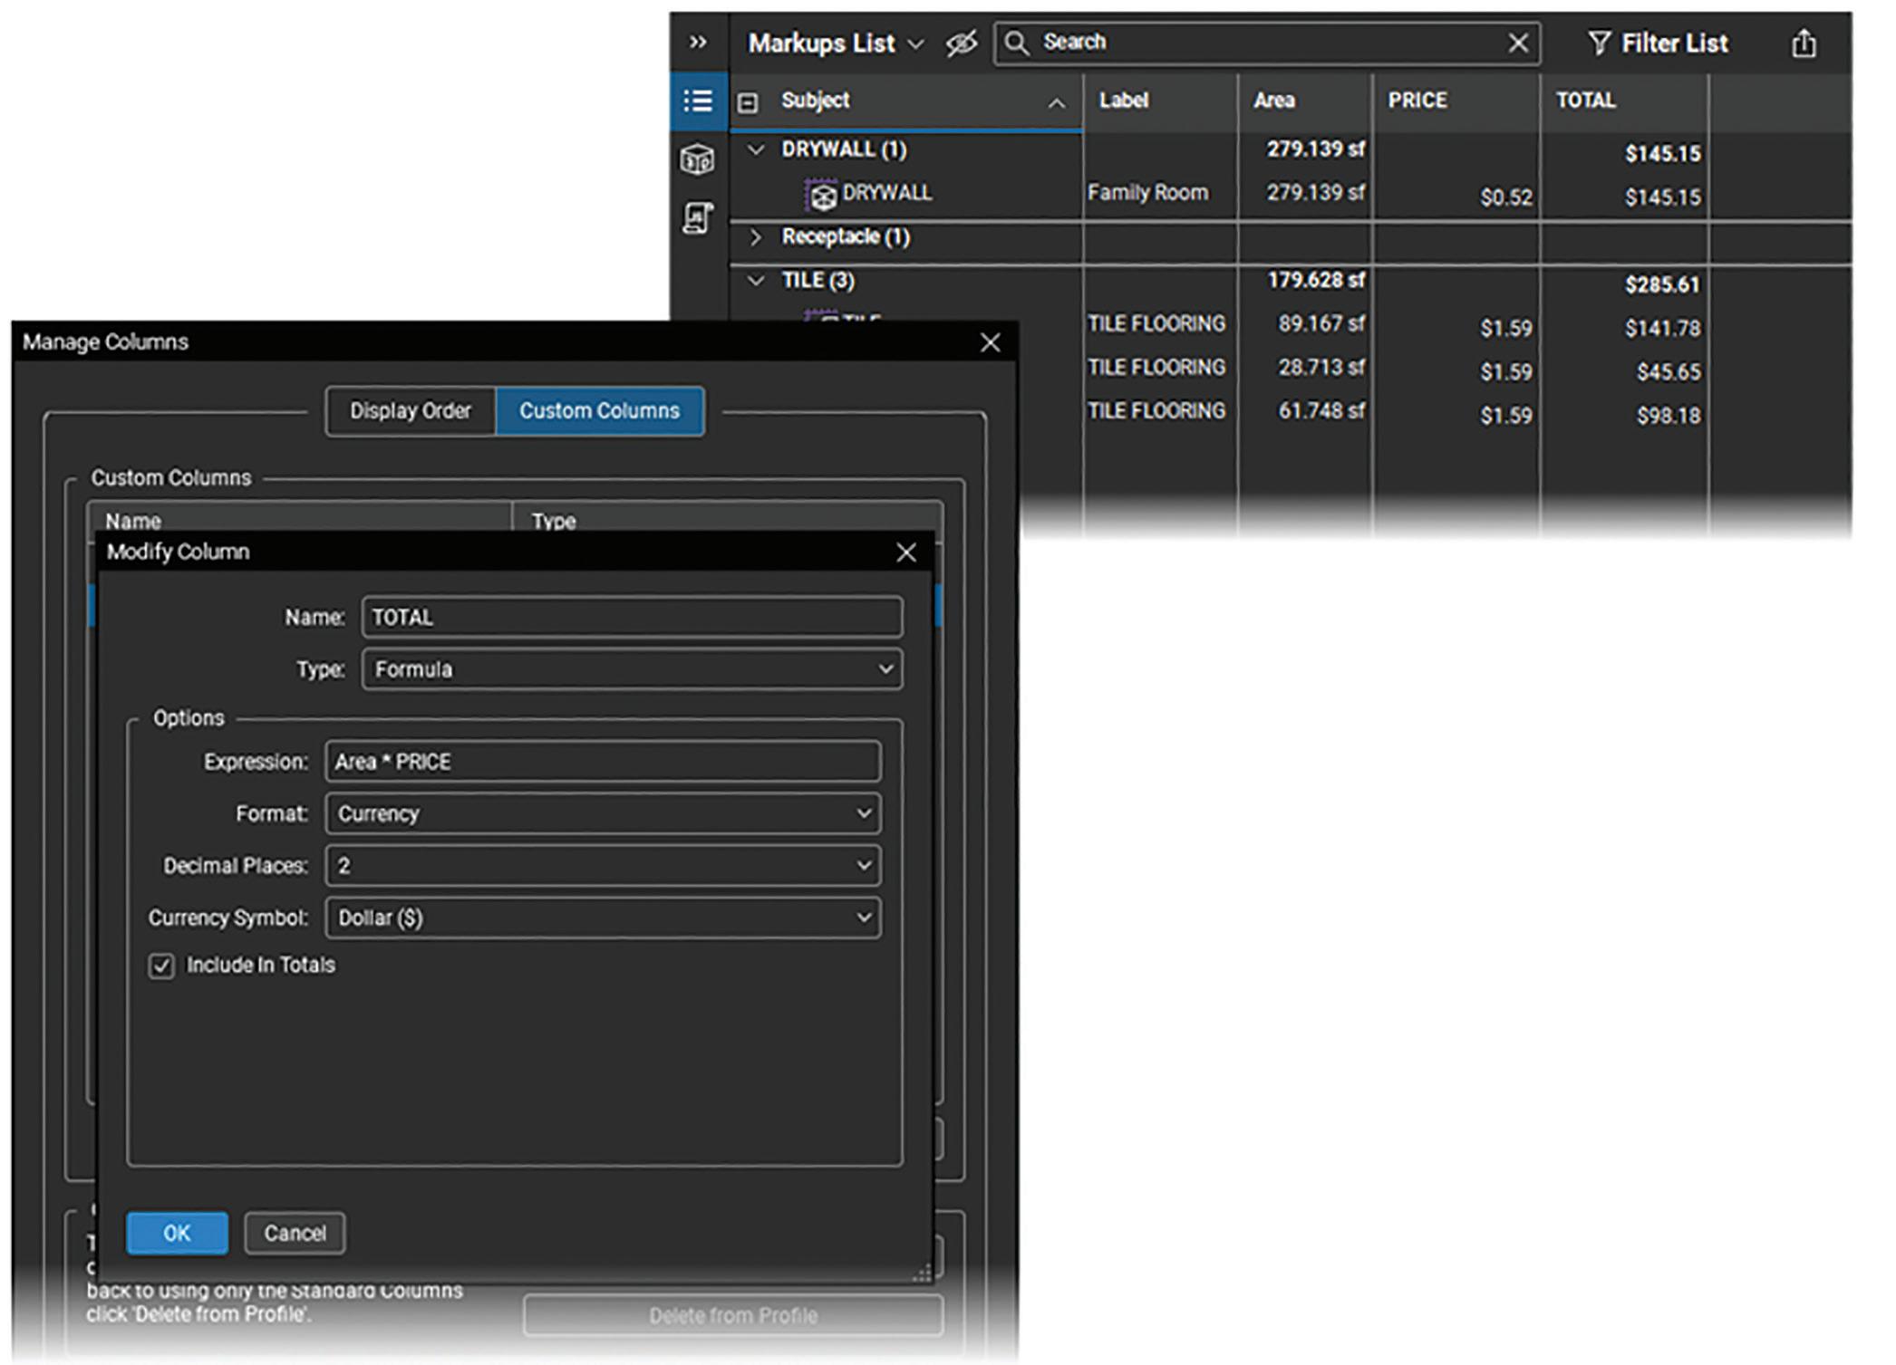Sort by the Subject column header

pos(906,101)
